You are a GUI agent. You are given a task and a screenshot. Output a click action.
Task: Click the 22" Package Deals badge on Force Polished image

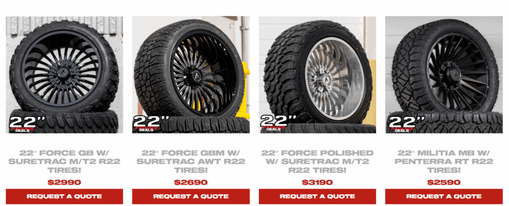(278, 124)
